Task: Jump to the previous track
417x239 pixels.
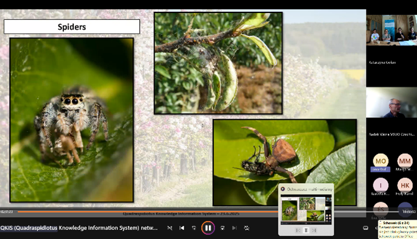Action: point(182,228)
